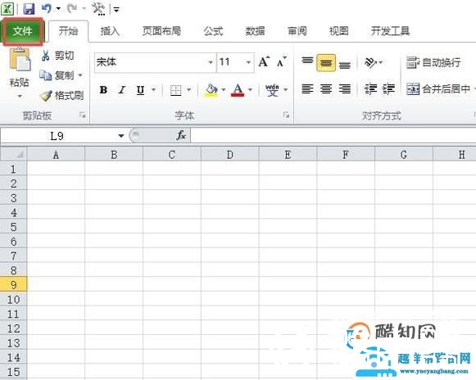The width and height of the screenshot is (476, 380).
Task: Expand the font name dropdown arrow
Action: [211, 62]
